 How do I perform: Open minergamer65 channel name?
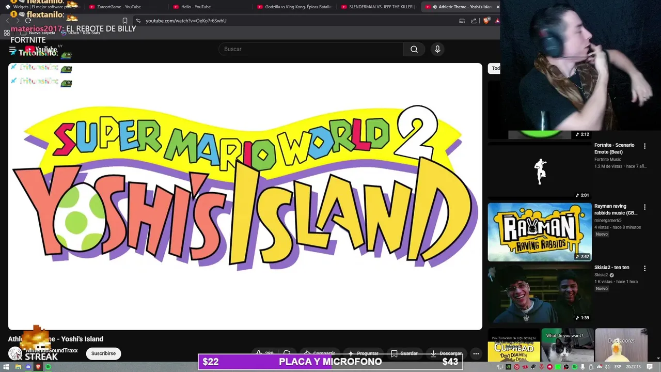(608, 221)
